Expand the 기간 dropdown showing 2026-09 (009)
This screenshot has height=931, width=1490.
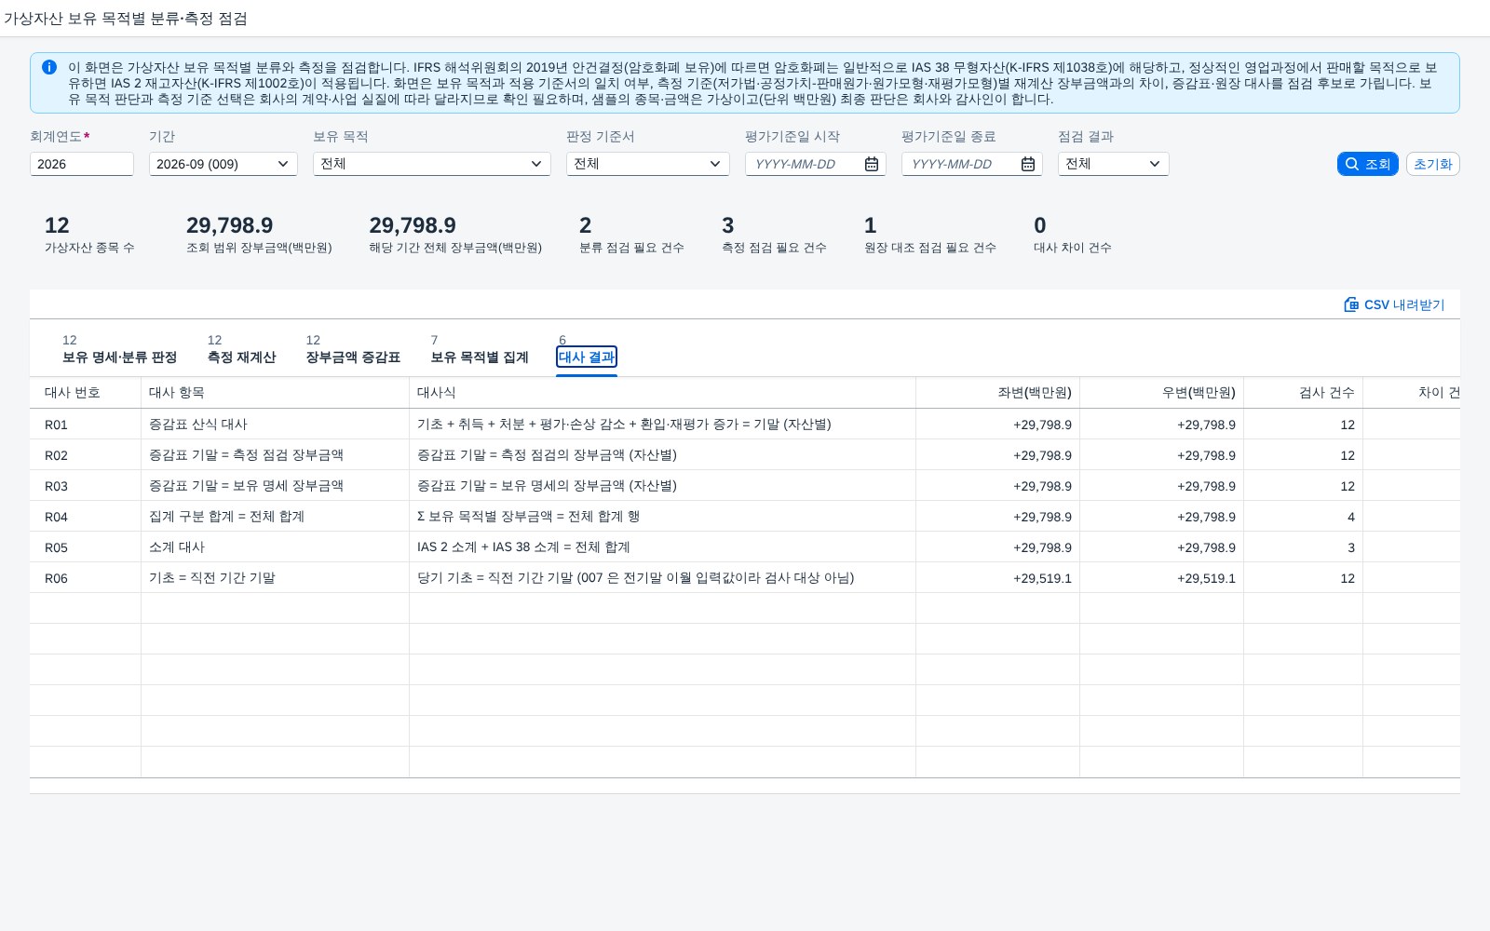[x=283, y=164]
